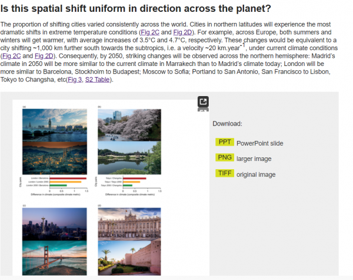Click the PPT download badge

pos(225,143)
